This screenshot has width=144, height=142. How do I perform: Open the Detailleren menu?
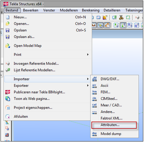pos(112,10)
